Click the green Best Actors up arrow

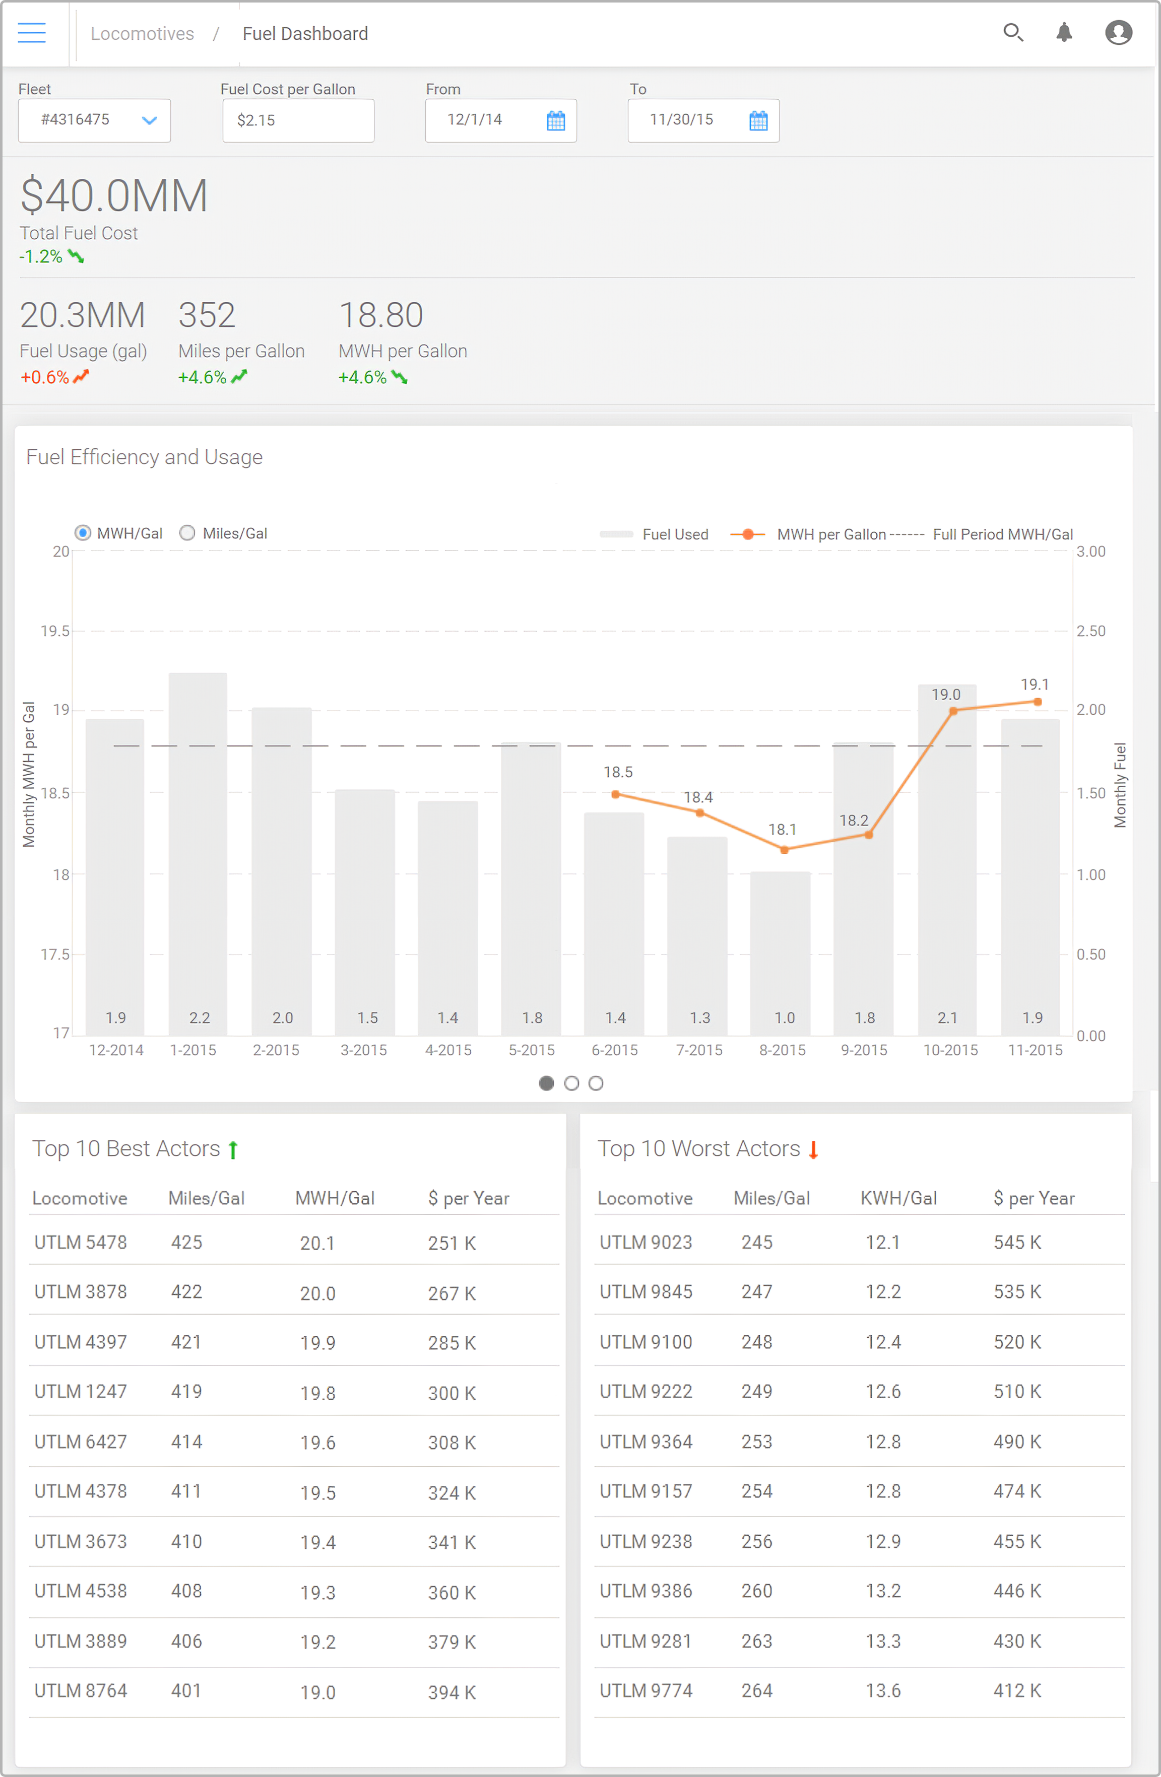233,1150
